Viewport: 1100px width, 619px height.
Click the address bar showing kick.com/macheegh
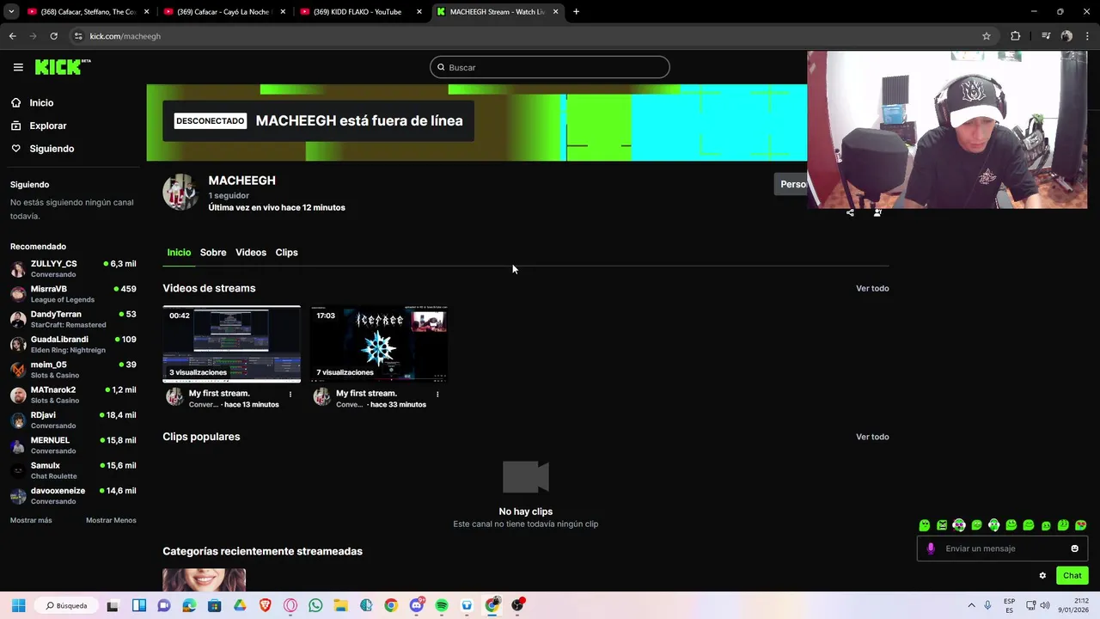point(533,36)
